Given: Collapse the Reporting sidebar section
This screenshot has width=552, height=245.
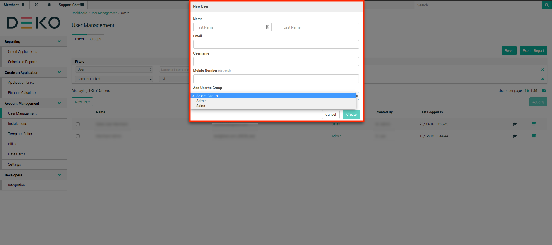Looking at the screenshot, I should (x=59, y=41).
